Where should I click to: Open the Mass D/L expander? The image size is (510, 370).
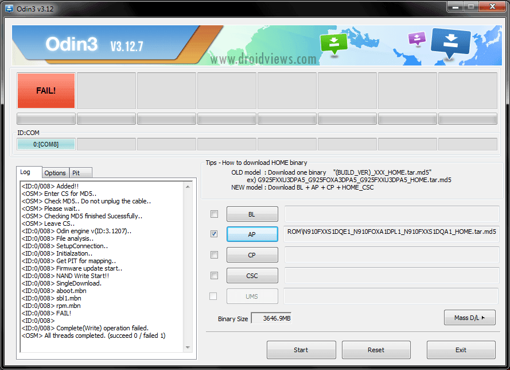pyautogui.click(x=470, y=318)
